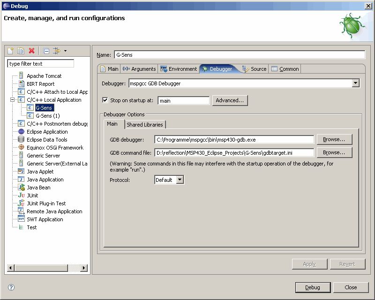Image resolution: width=375 pixels, height=300 pixels.
Task: Open the filter launch configurations icon
Action: tap(57, 51)
